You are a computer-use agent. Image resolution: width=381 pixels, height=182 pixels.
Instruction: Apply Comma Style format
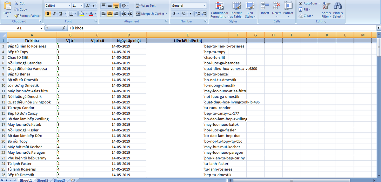[x=190, y=14]
